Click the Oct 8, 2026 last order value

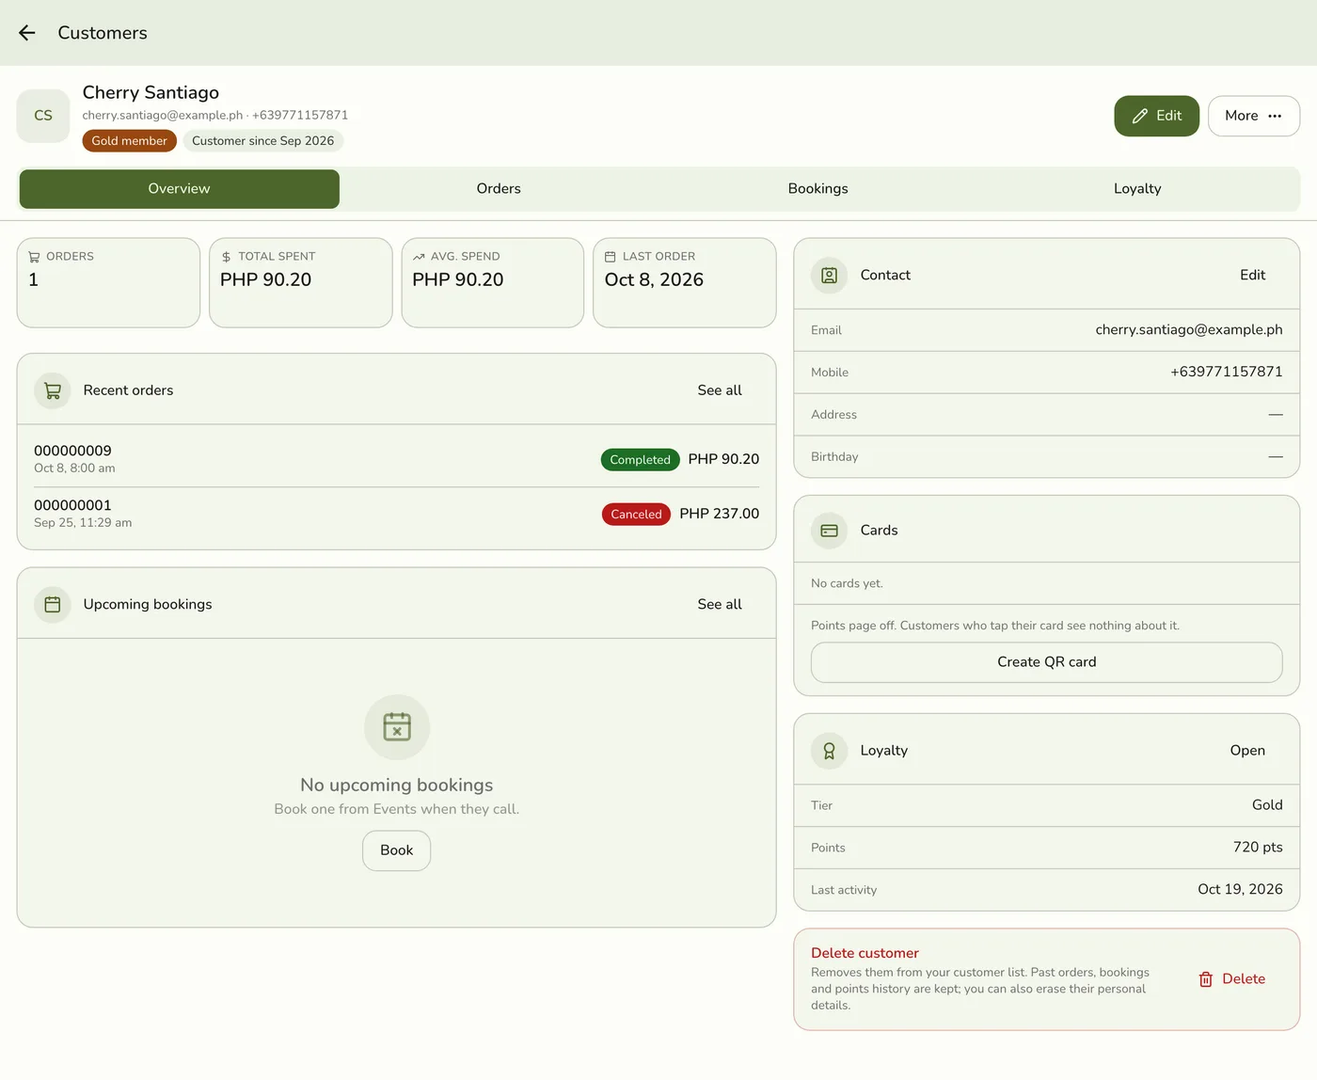coord(655,280)
